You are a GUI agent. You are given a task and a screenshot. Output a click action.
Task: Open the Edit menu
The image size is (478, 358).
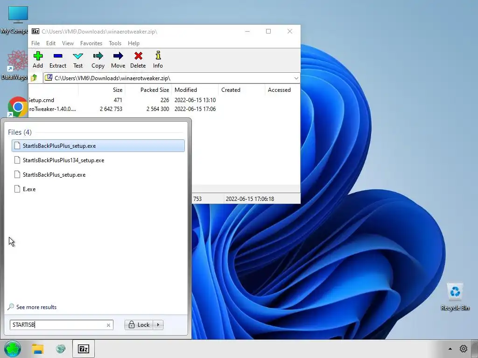point(50,43)
